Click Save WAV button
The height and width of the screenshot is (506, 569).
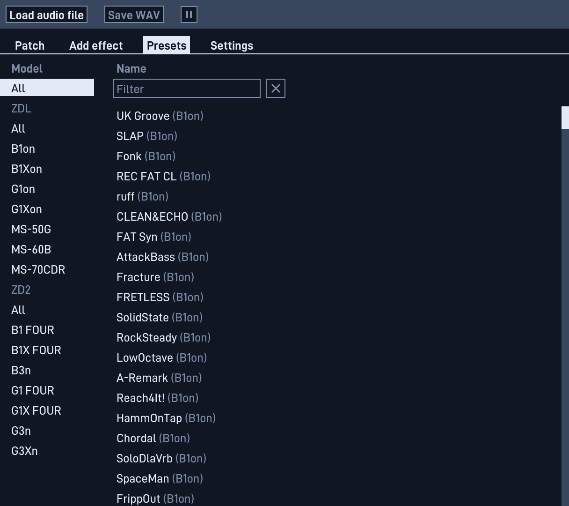coord(134,15)
